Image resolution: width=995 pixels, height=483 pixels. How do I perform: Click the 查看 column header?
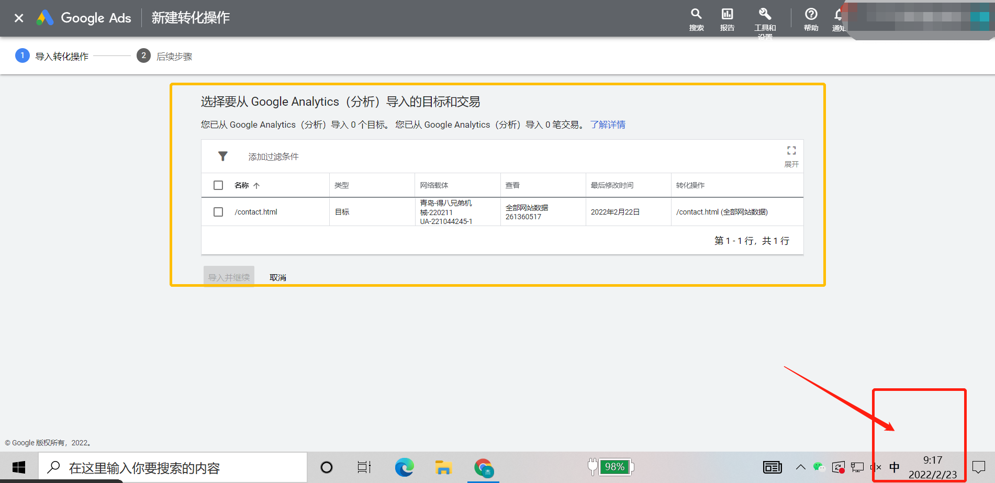click(x=512, y=185)
